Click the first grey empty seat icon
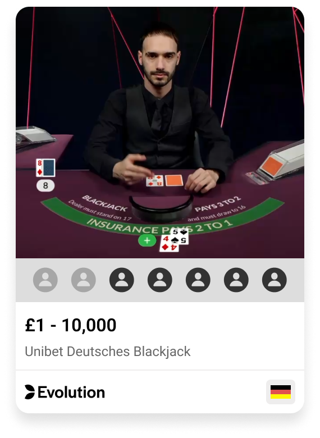Viewport: 320px width, 438px height. pyautogui.click(x=45, y=280)
